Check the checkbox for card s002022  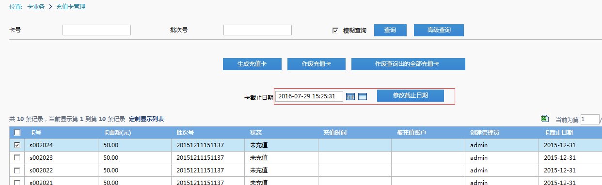pyautogui.click(x=17, y=170)
